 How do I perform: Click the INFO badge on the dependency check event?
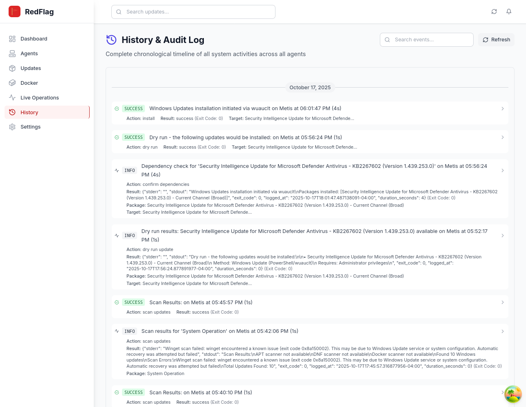tap(129, 170)
